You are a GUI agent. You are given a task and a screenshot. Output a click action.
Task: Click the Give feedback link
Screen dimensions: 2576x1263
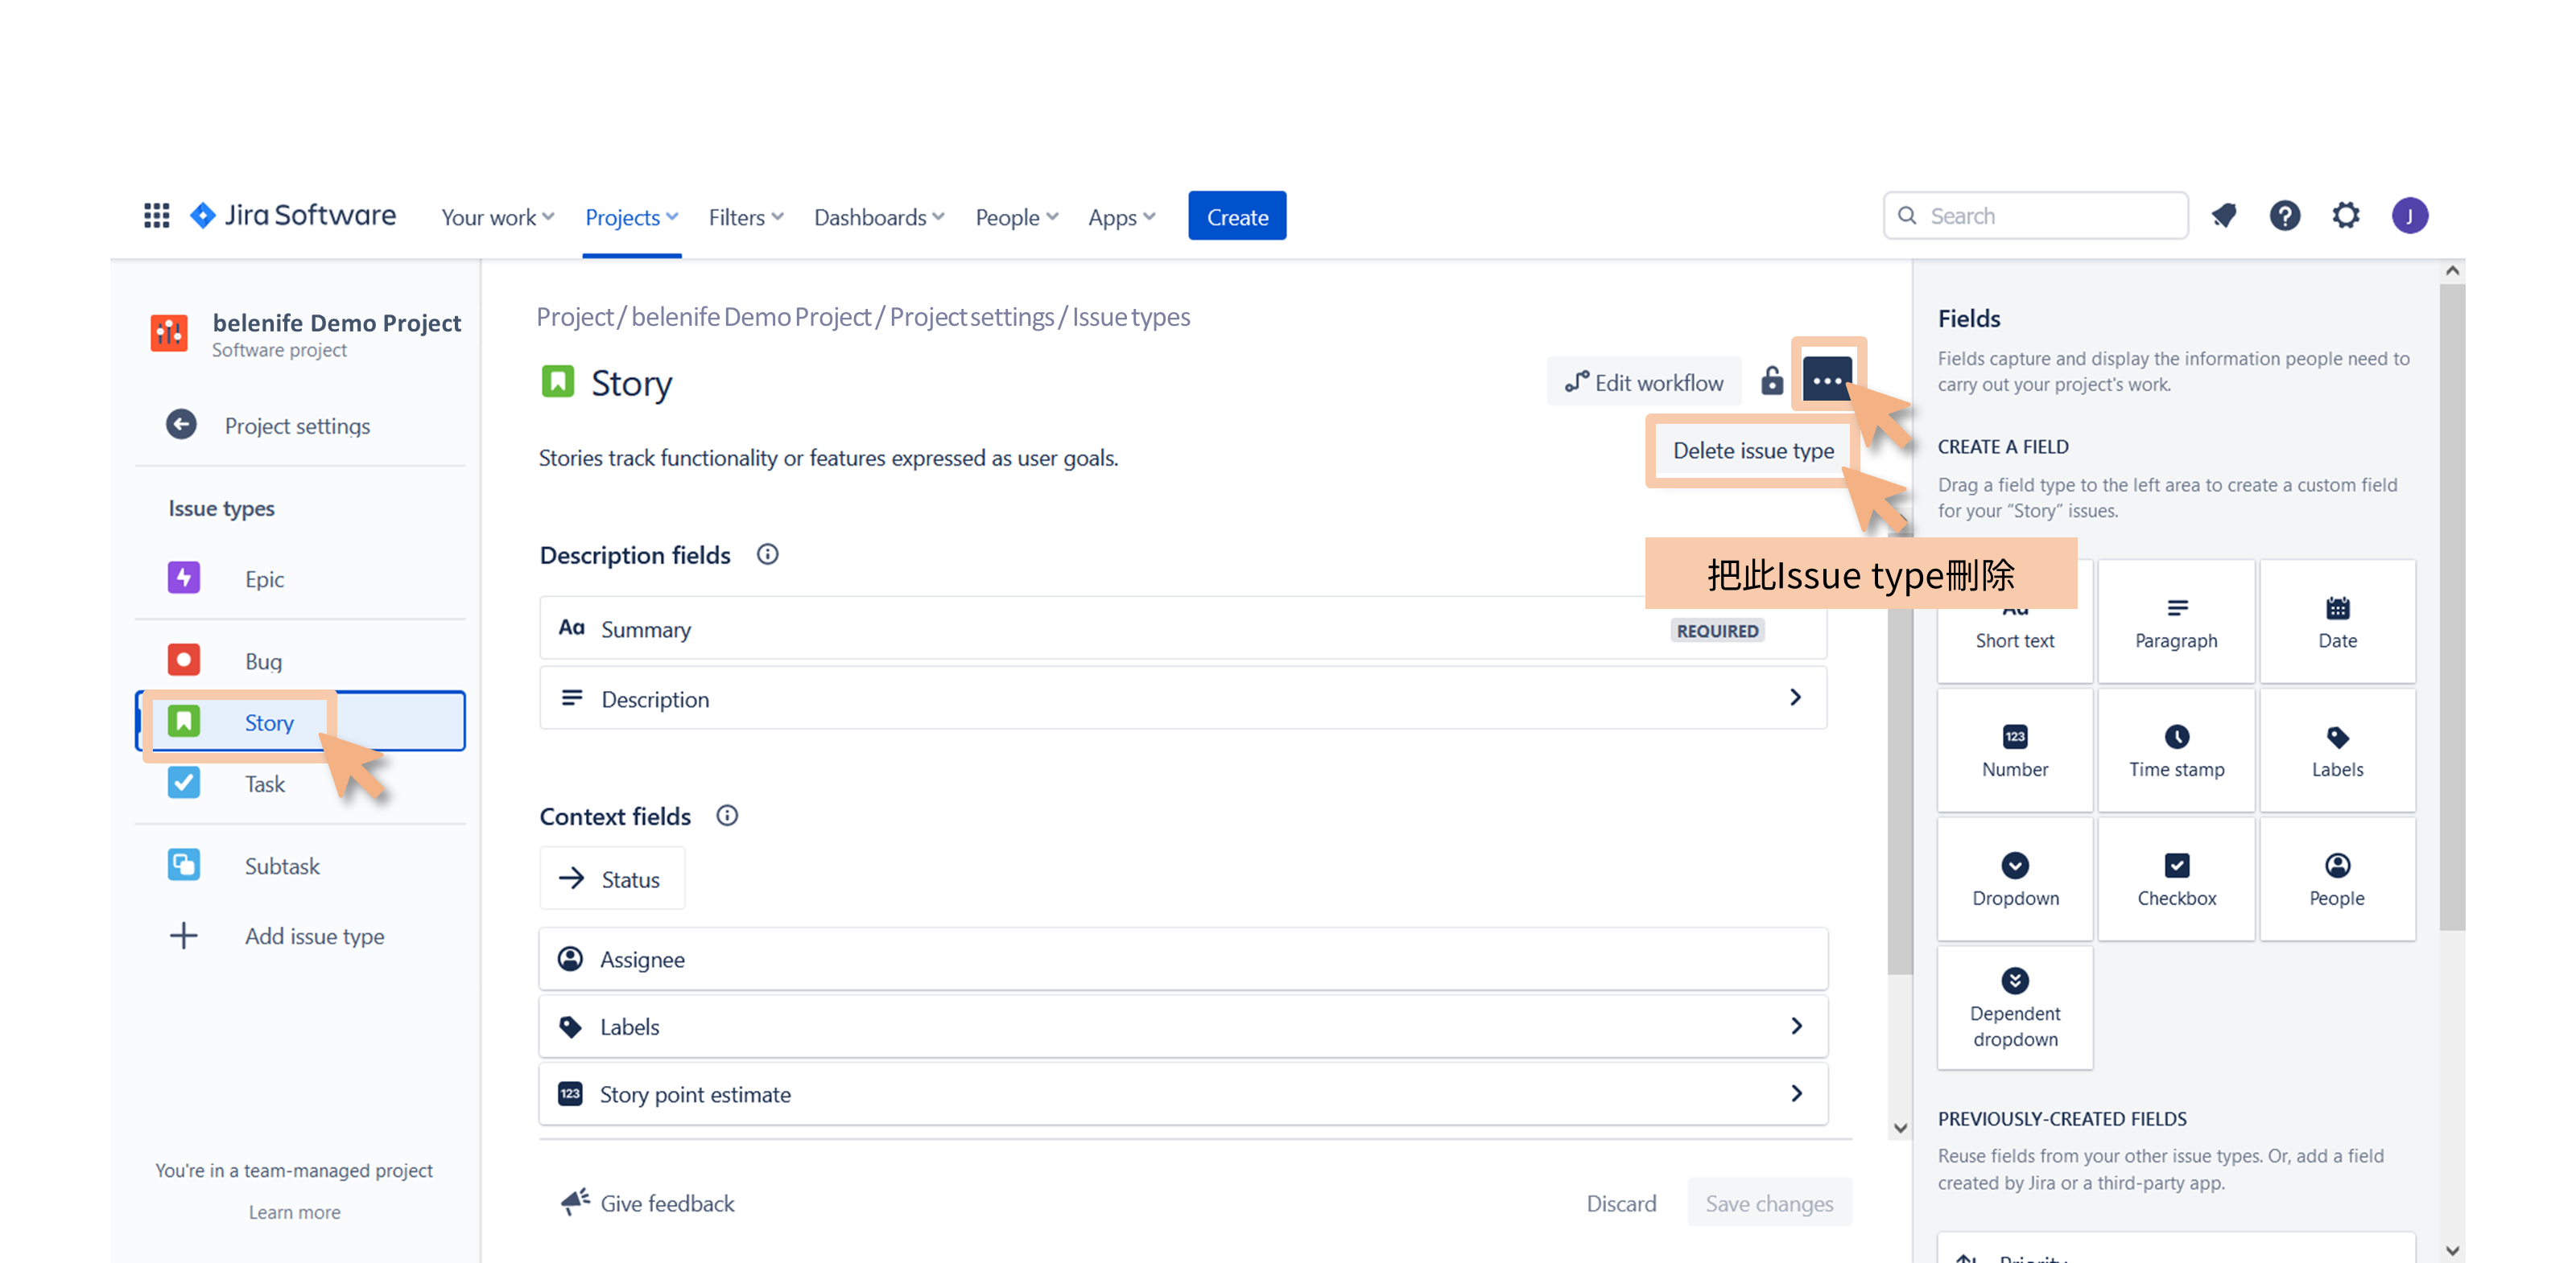point(648,1203)
